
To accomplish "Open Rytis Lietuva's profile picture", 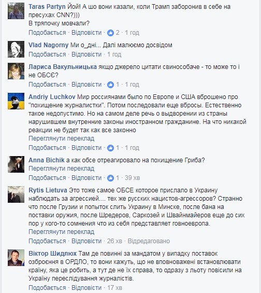I will (x=16, y=194).
